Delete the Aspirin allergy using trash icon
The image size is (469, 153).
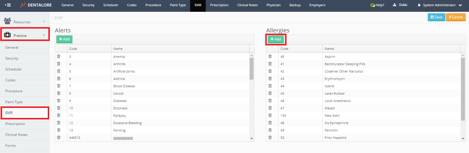(270, 57)
